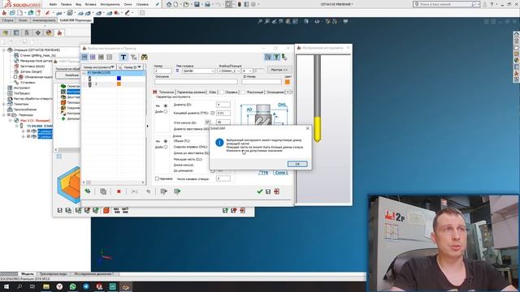Select the SolidCAM Переходы ribbon tab
Screen dimensions: 520x292
click(76, 20)
